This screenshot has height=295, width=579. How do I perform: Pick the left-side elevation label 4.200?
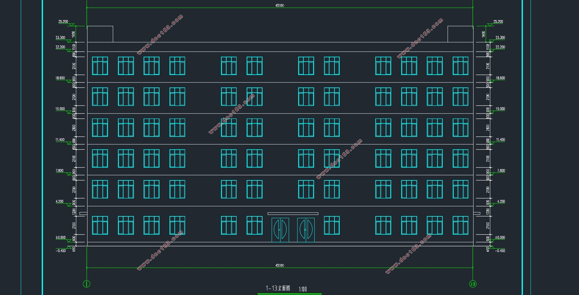(59, 201)
